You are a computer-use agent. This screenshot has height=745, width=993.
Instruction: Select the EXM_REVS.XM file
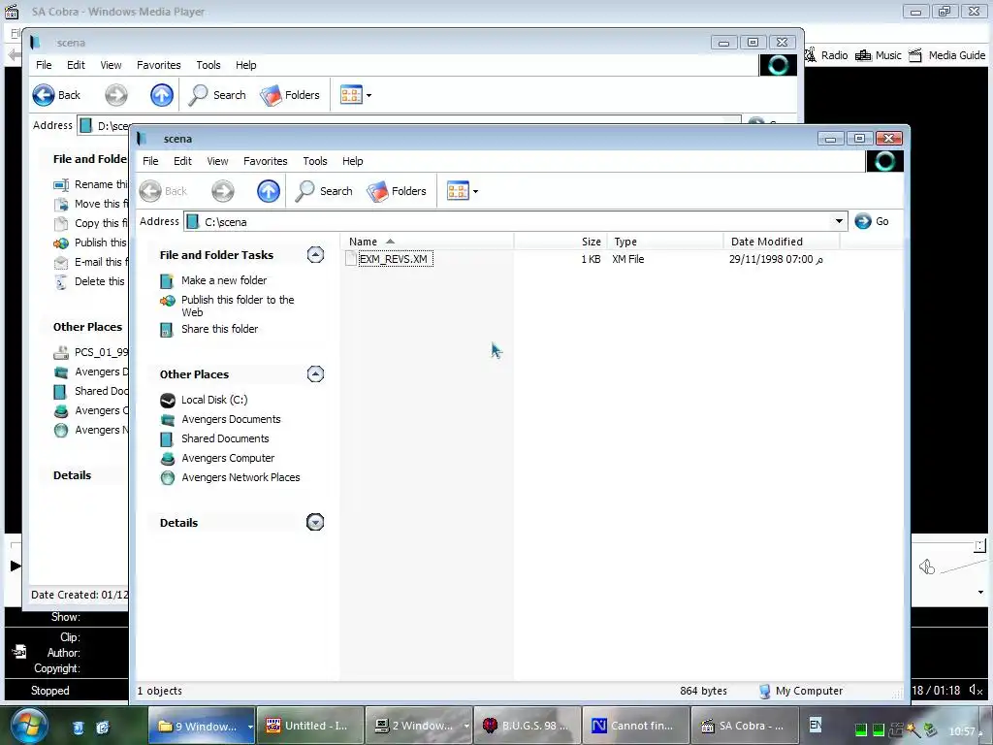click(x=394, y=258)
